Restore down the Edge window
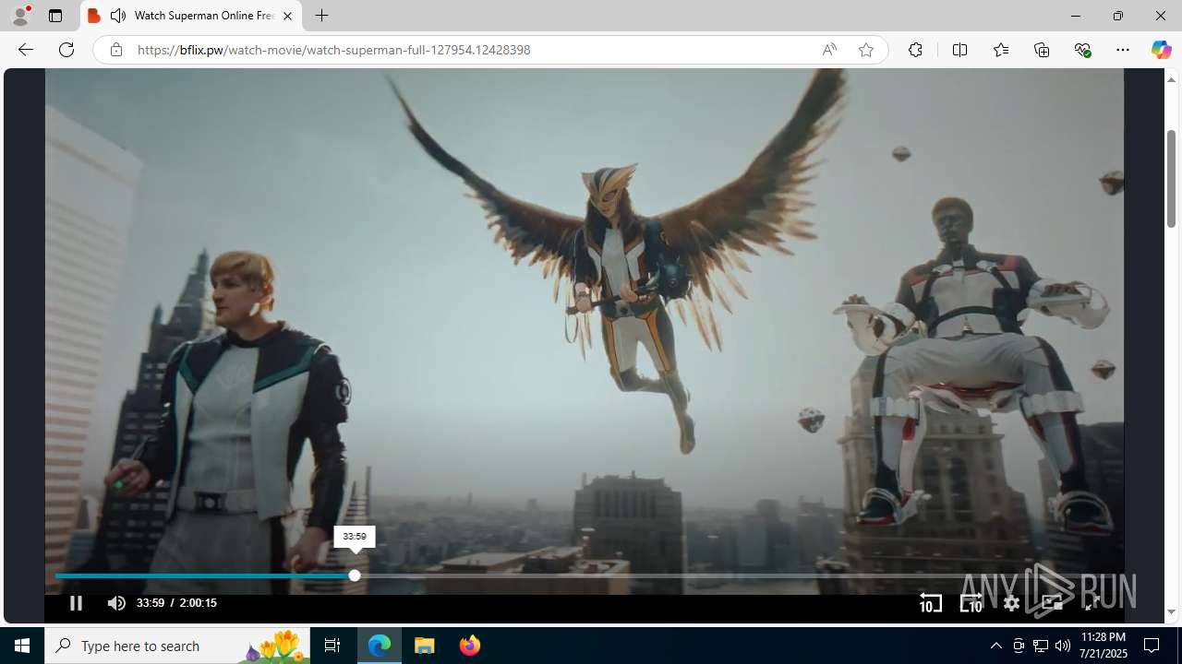 (1117, 16)
